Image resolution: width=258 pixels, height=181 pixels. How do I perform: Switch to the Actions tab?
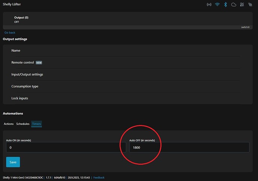[9, 124]
